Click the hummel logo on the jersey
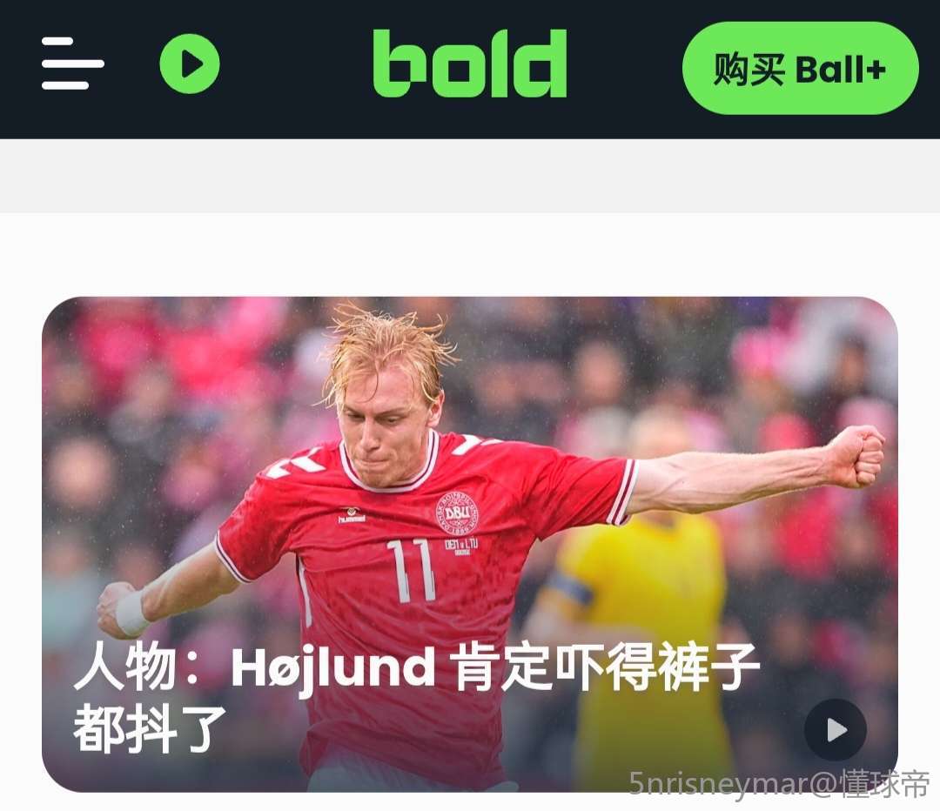This screenshot has width=940, height=811. click(352, 515)
